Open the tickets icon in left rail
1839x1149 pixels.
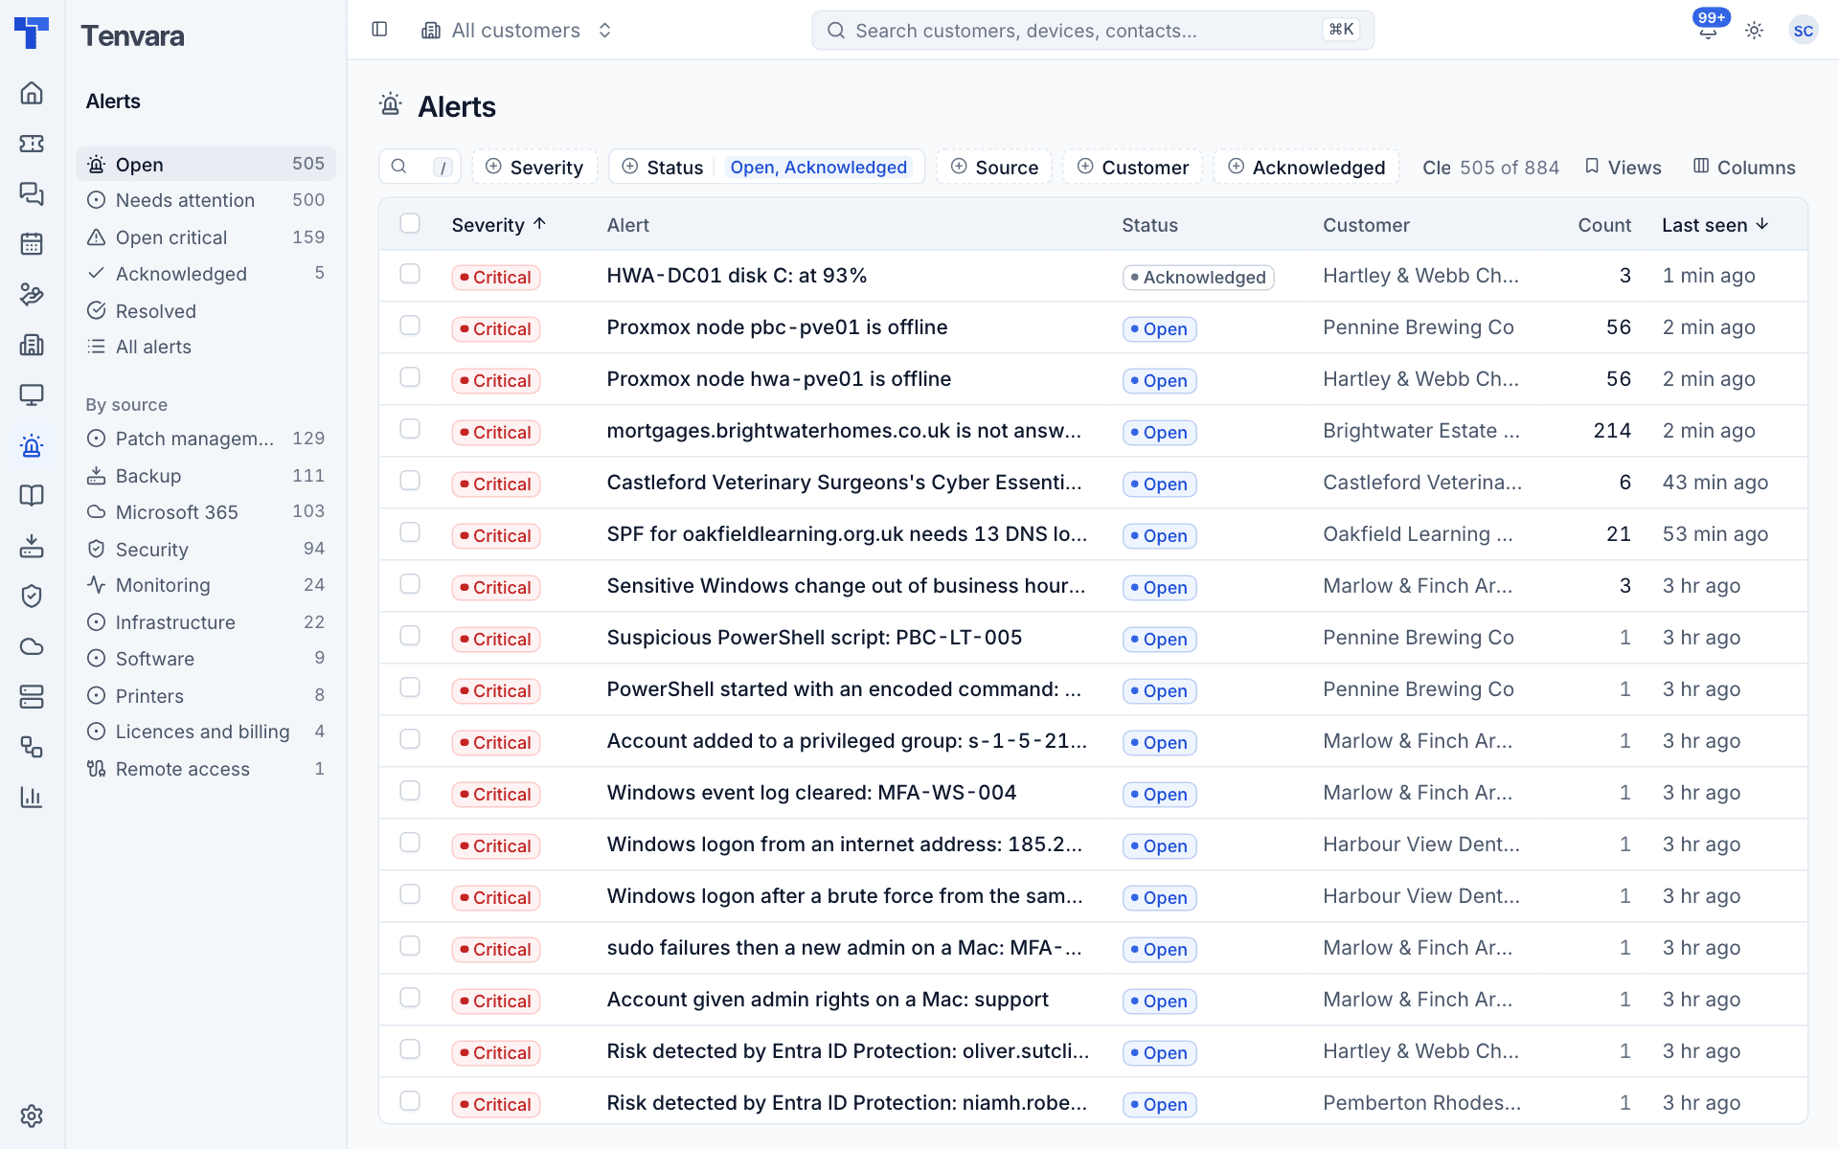coord(32,144)
